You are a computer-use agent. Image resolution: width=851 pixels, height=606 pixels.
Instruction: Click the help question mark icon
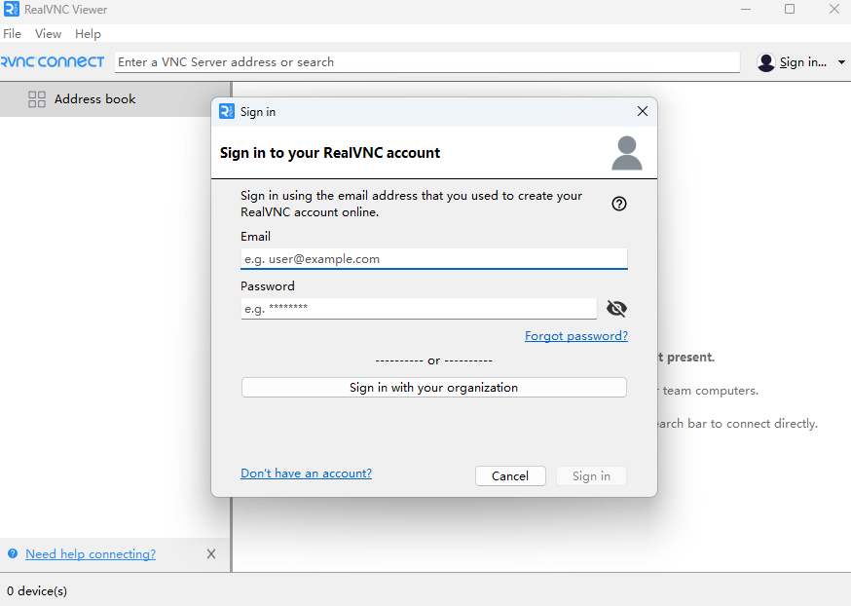pyautogui.click(x=619, y=204)
